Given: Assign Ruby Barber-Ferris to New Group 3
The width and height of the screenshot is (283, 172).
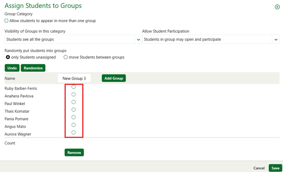Looking at the screenshot, I should point(74,87).
